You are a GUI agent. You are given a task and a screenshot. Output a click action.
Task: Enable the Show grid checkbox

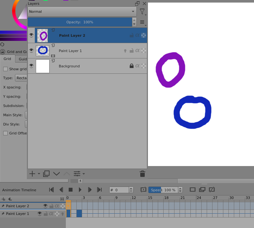[5, 69]
